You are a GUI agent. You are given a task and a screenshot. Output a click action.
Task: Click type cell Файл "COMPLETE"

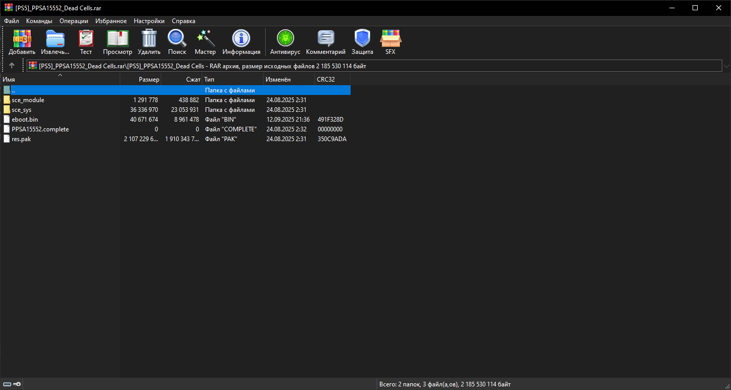(231, 129)
